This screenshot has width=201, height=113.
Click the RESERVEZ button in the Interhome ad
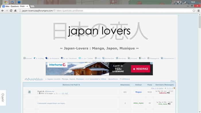point(140,69)
